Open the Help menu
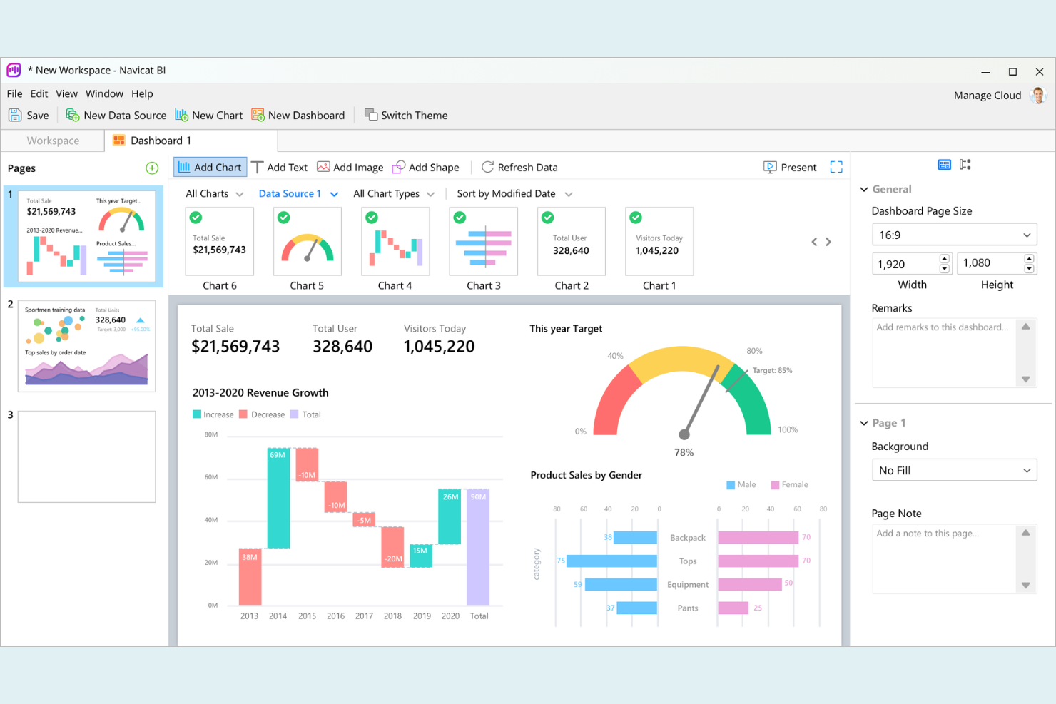The height and width of the screenshot is (704, 1056). (142, 93)
